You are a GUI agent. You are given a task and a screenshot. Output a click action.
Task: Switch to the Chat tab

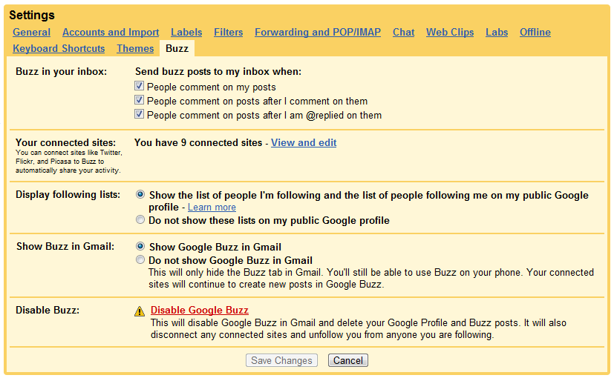coord(403,33)
